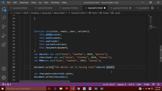The width and height of the screenshot is (162, 91).
Task: Click the volume icon in system tray
Action: pos(146,89)
